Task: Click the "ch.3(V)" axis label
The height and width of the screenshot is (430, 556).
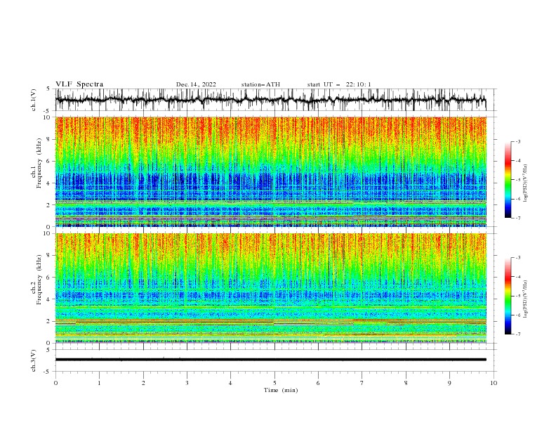Action: tap(34, 360)
